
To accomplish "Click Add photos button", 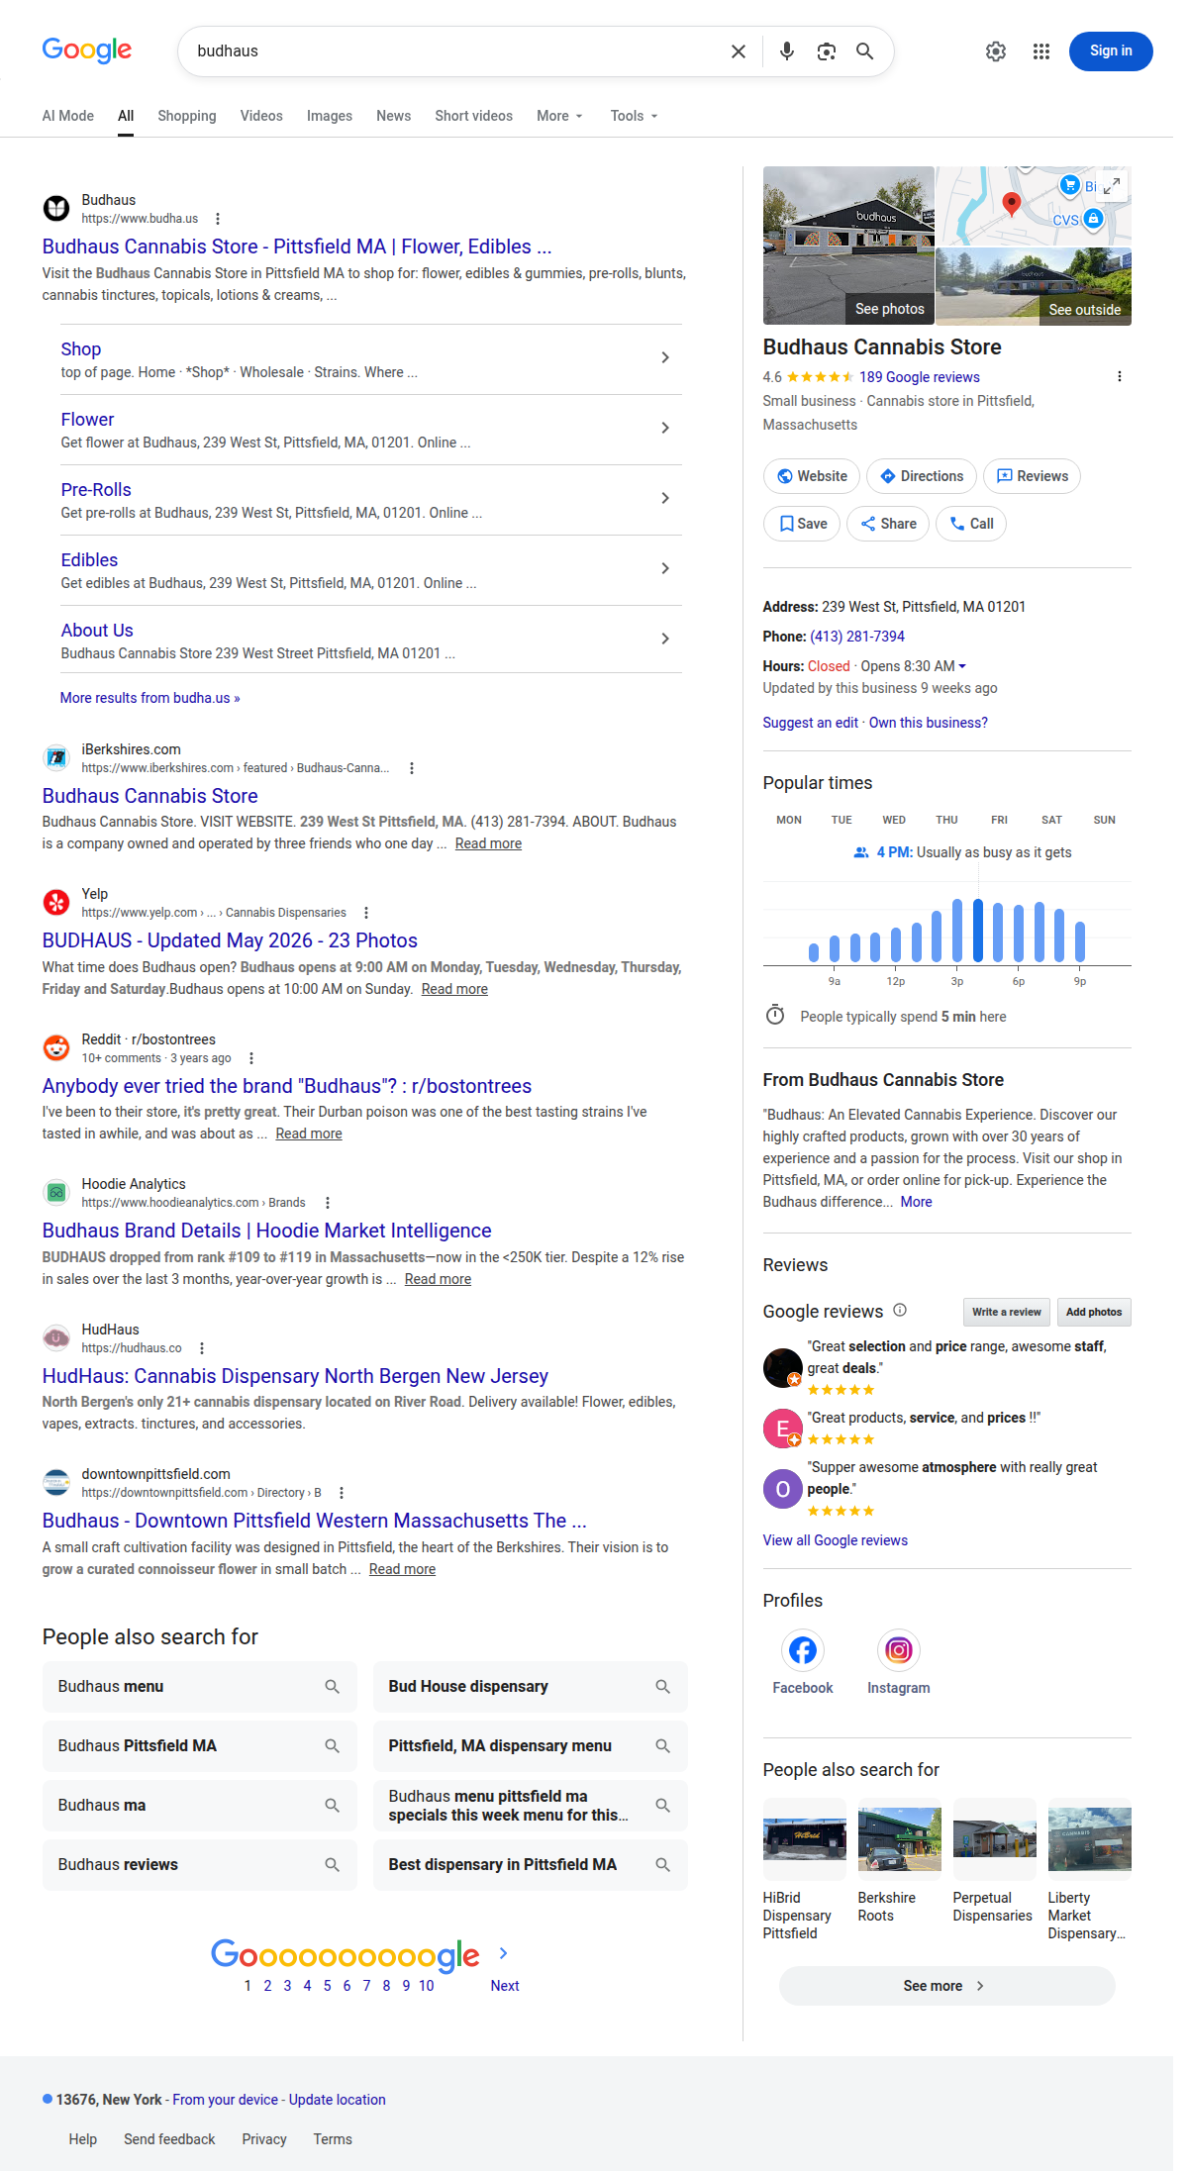I will 1094,1312.
